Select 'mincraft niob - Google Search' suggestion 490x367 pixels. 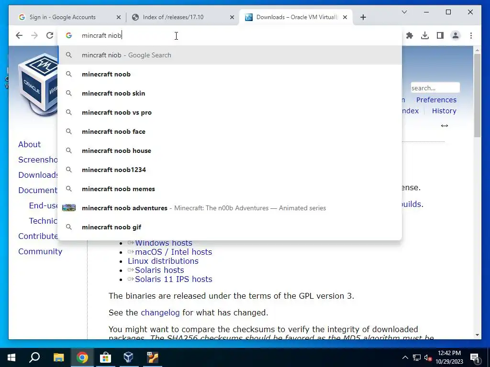pyautogui.click(x=230, y=55)
